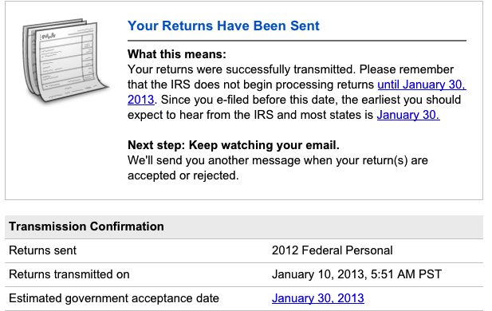Click the "accepted or rejected." sentence

(183, 175)
